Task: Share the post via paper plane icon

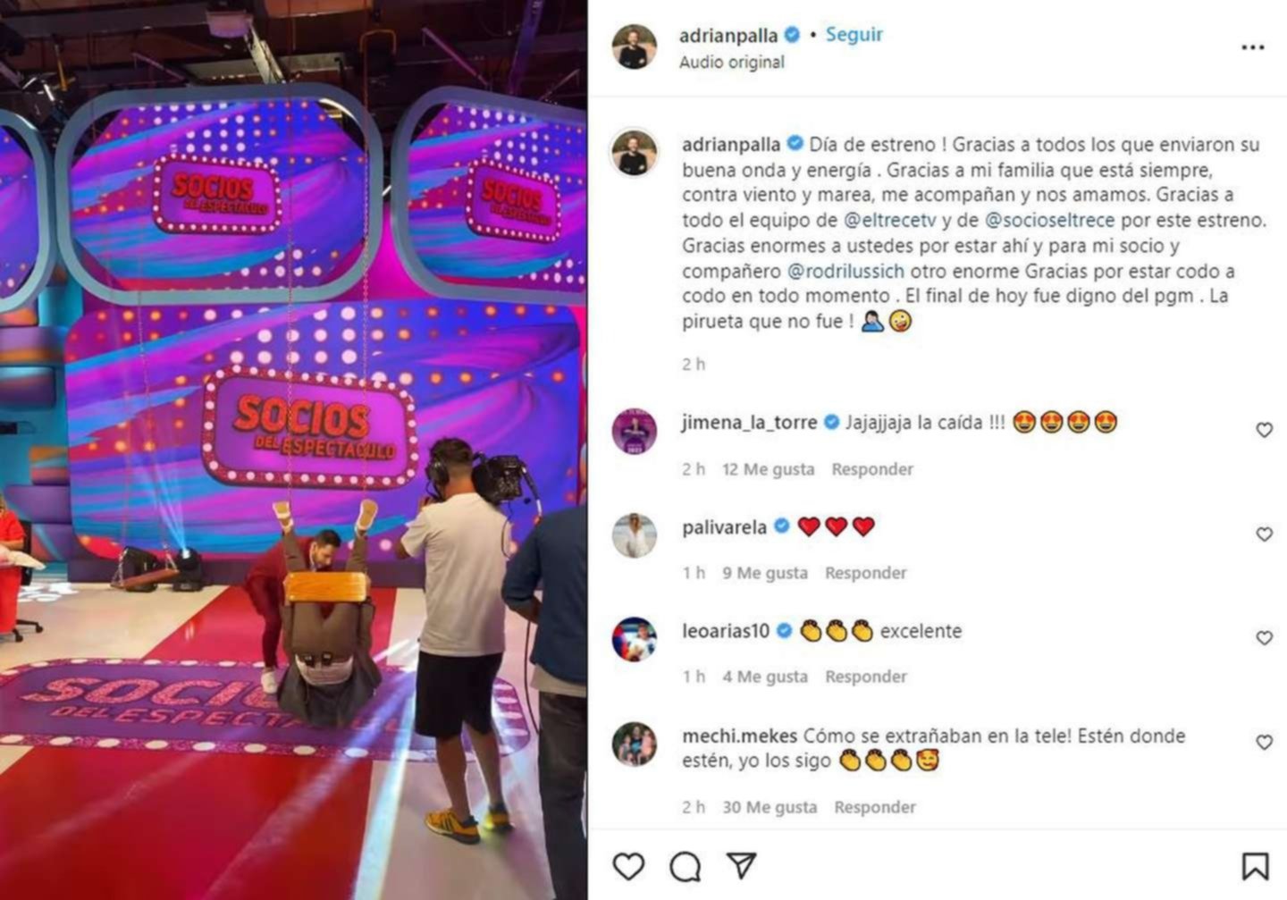Action: coord(741,865)
